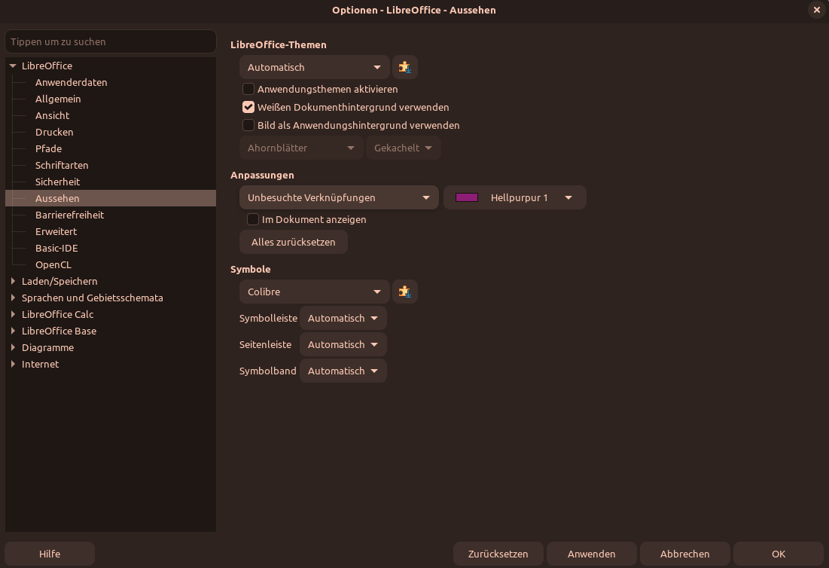Collapse the LibreOffice tree section
The height and width of the screenshot is (568, 829).
(x=12, y=66)
